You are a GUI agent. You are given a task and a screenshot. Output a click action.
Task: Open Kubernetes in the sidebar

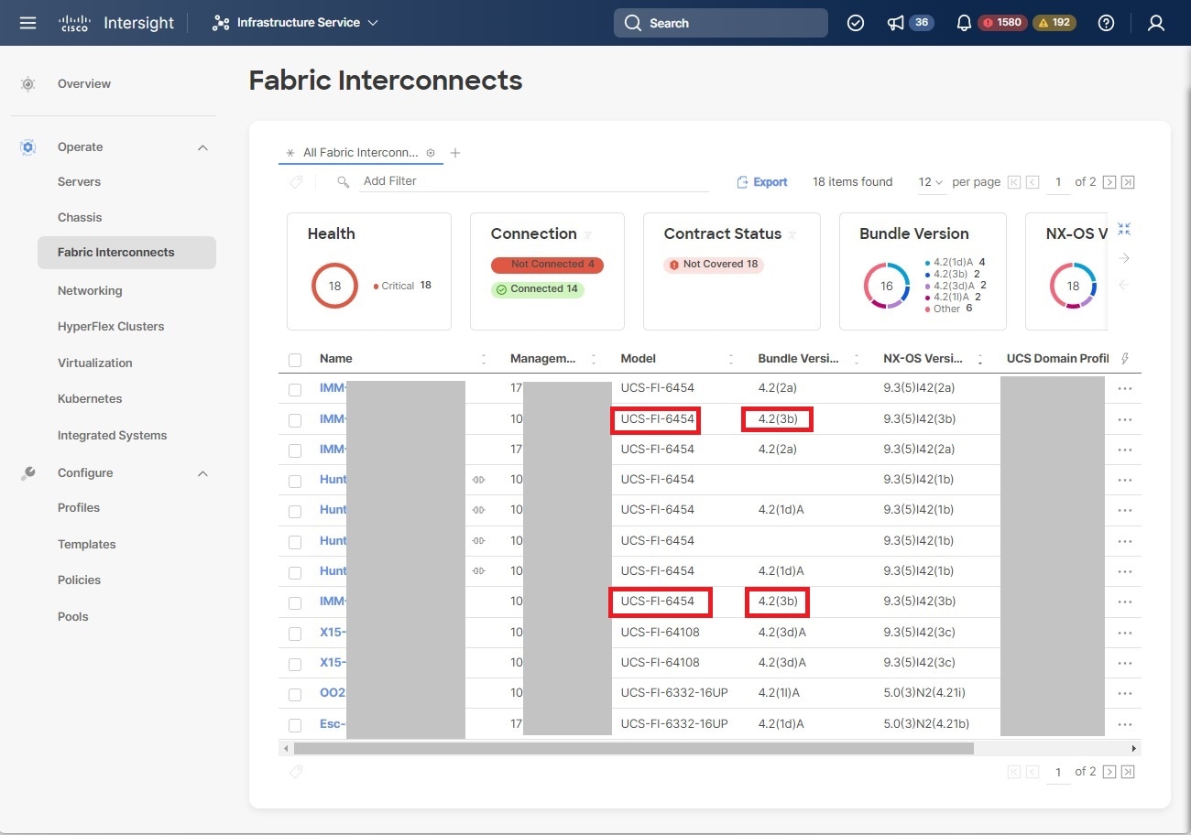point(90,398)
